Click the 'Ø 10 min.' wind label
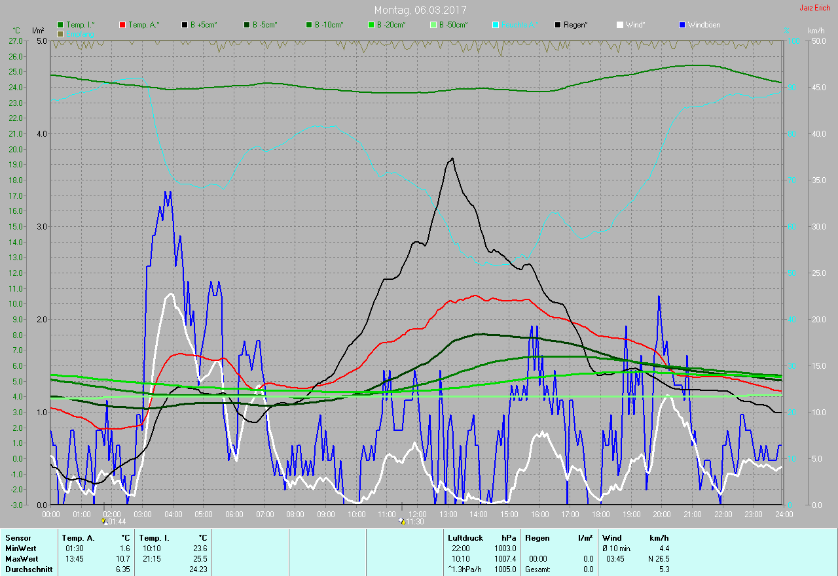 coord(617,549)
